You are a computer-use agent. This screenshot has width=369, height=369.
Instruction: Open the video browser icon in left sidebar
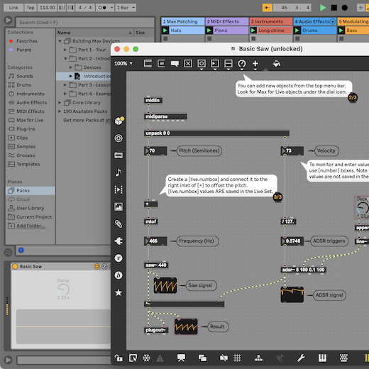pos(119,189)
